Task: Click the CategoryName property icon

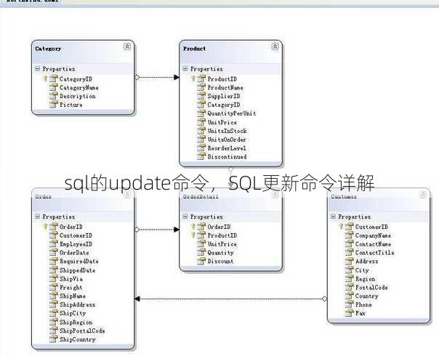Action: [x=53, y=87]
